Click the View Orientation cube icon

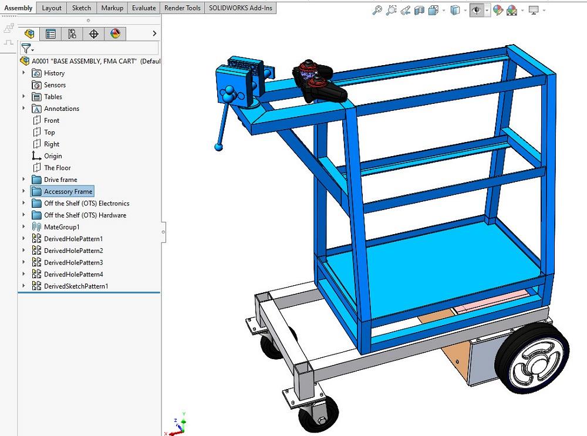coord(433,8)
